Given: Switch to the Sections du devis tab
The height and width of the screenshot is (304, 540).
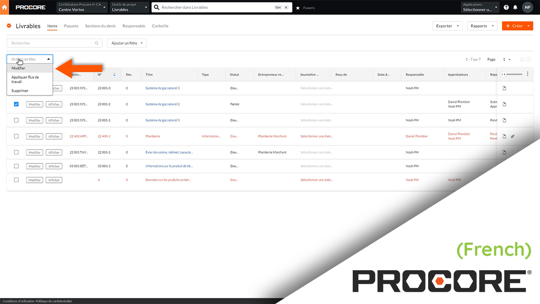Looking at the screenshot, I should point(100,26).
